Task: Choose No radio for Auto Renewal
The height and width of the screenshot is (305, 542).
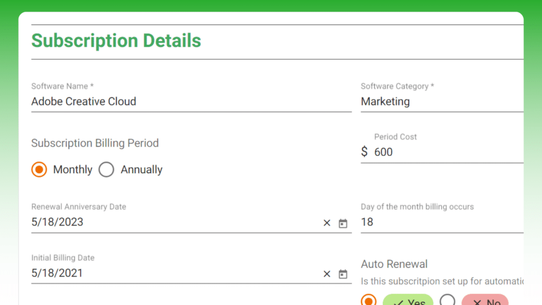Action: click(447, 300)
